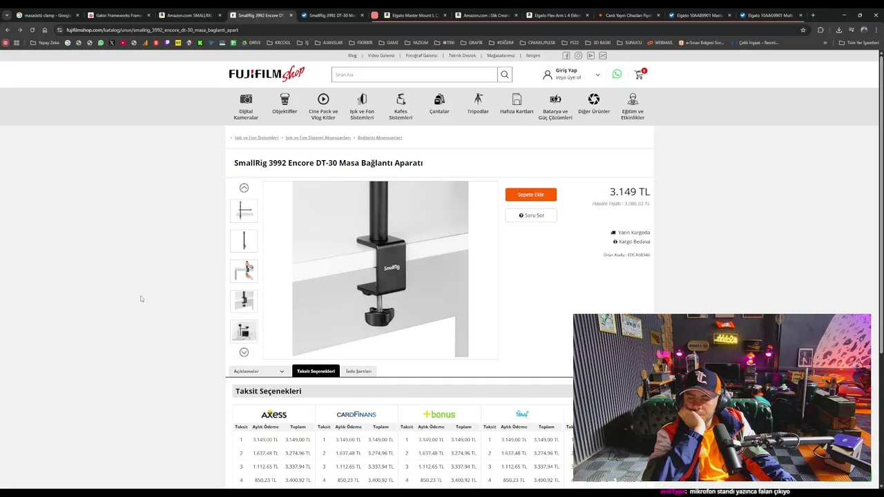Click the Ürün Ara search field
884x497 pixels.
pyautogui.click(x=414, y=75)
